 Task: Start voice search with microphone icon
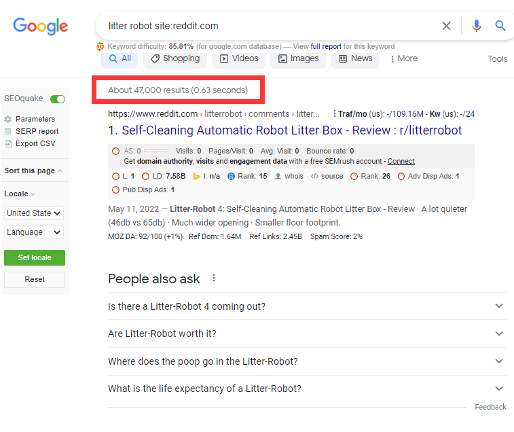tap(476, 26)
